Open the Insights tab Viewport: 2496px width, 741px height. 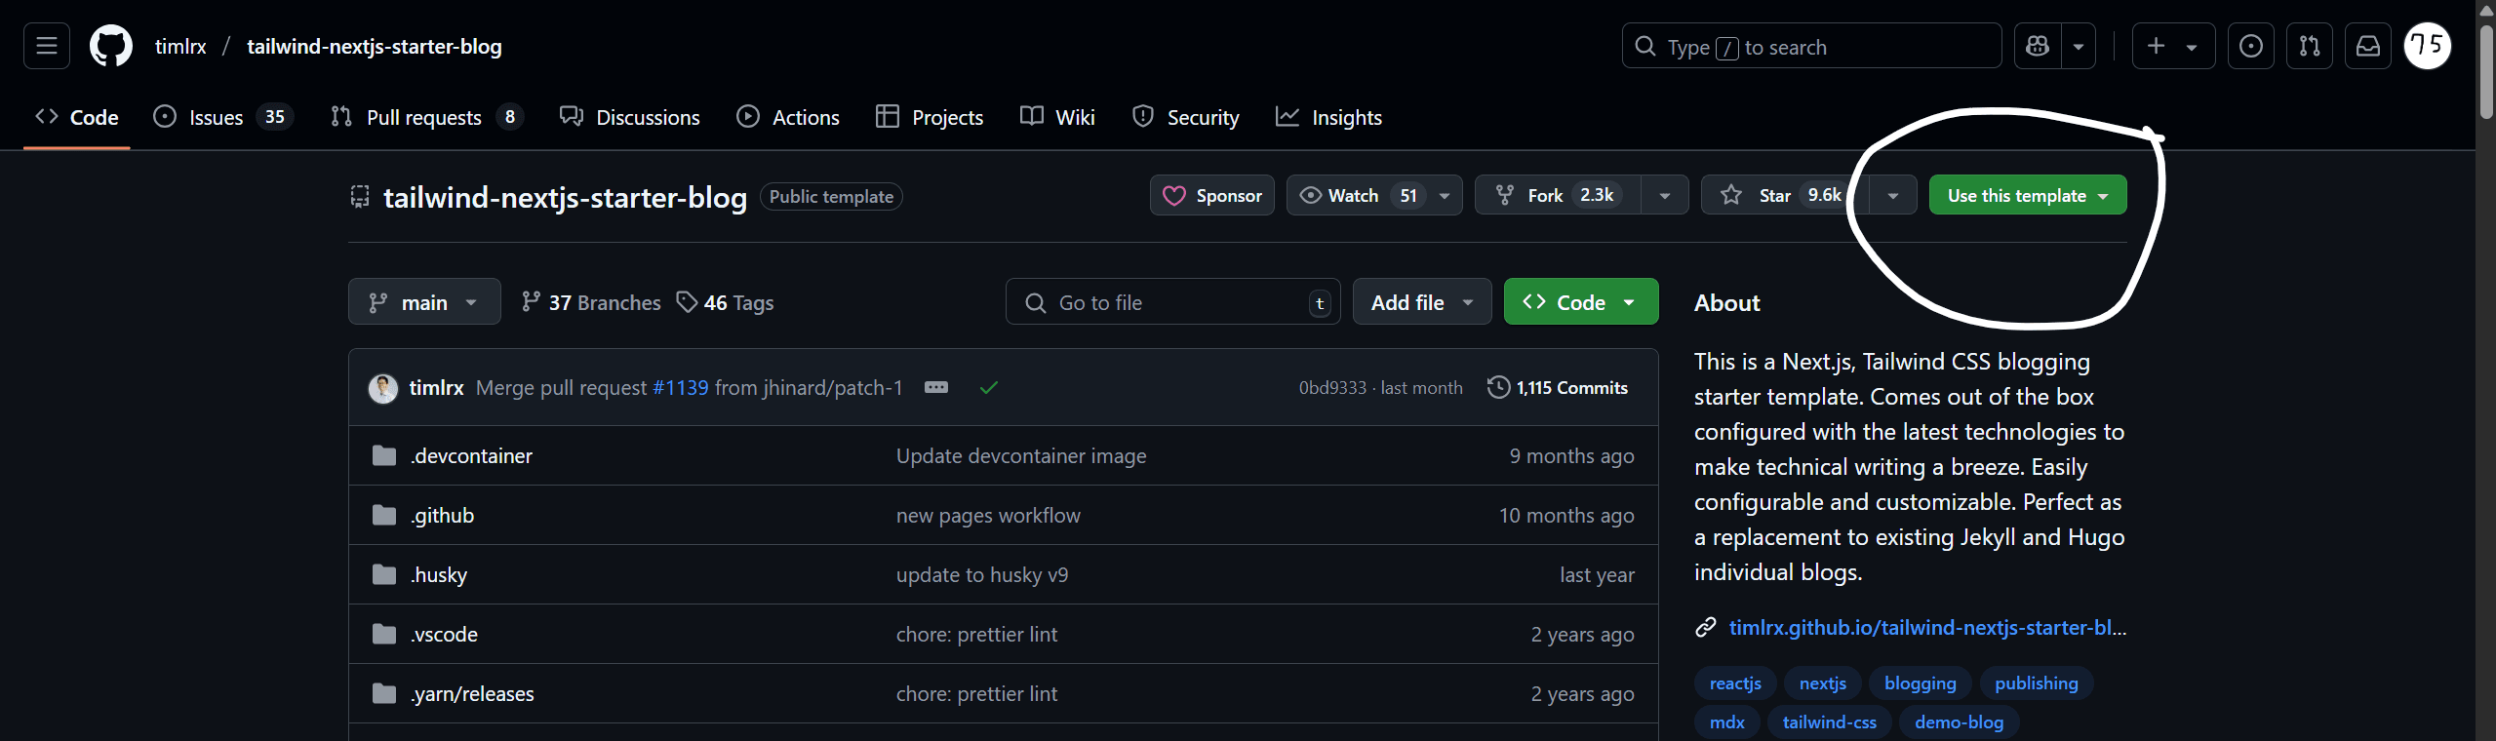click(x=1328, y=117)
